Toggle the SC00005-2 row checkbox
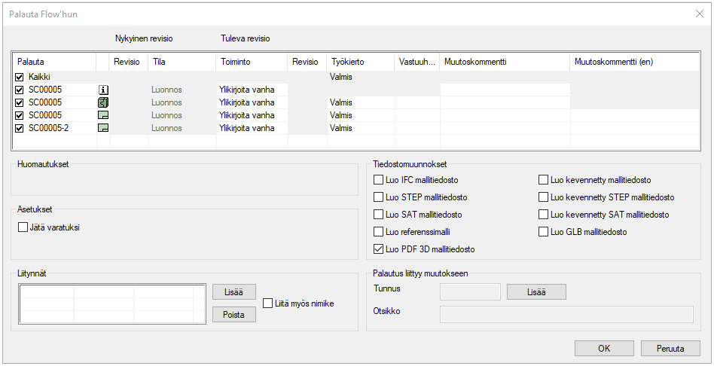 (20, 128)
